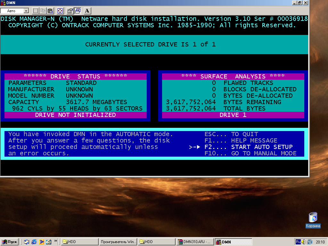Expand the quick launch overflow chevron
Image resolution: width=328 pixels, height=246 pixels.
(x=56, y=240)
